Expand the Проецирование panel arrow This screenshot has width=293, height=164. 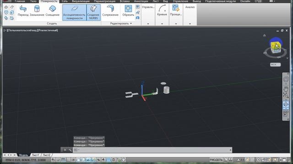click(176, 24)
